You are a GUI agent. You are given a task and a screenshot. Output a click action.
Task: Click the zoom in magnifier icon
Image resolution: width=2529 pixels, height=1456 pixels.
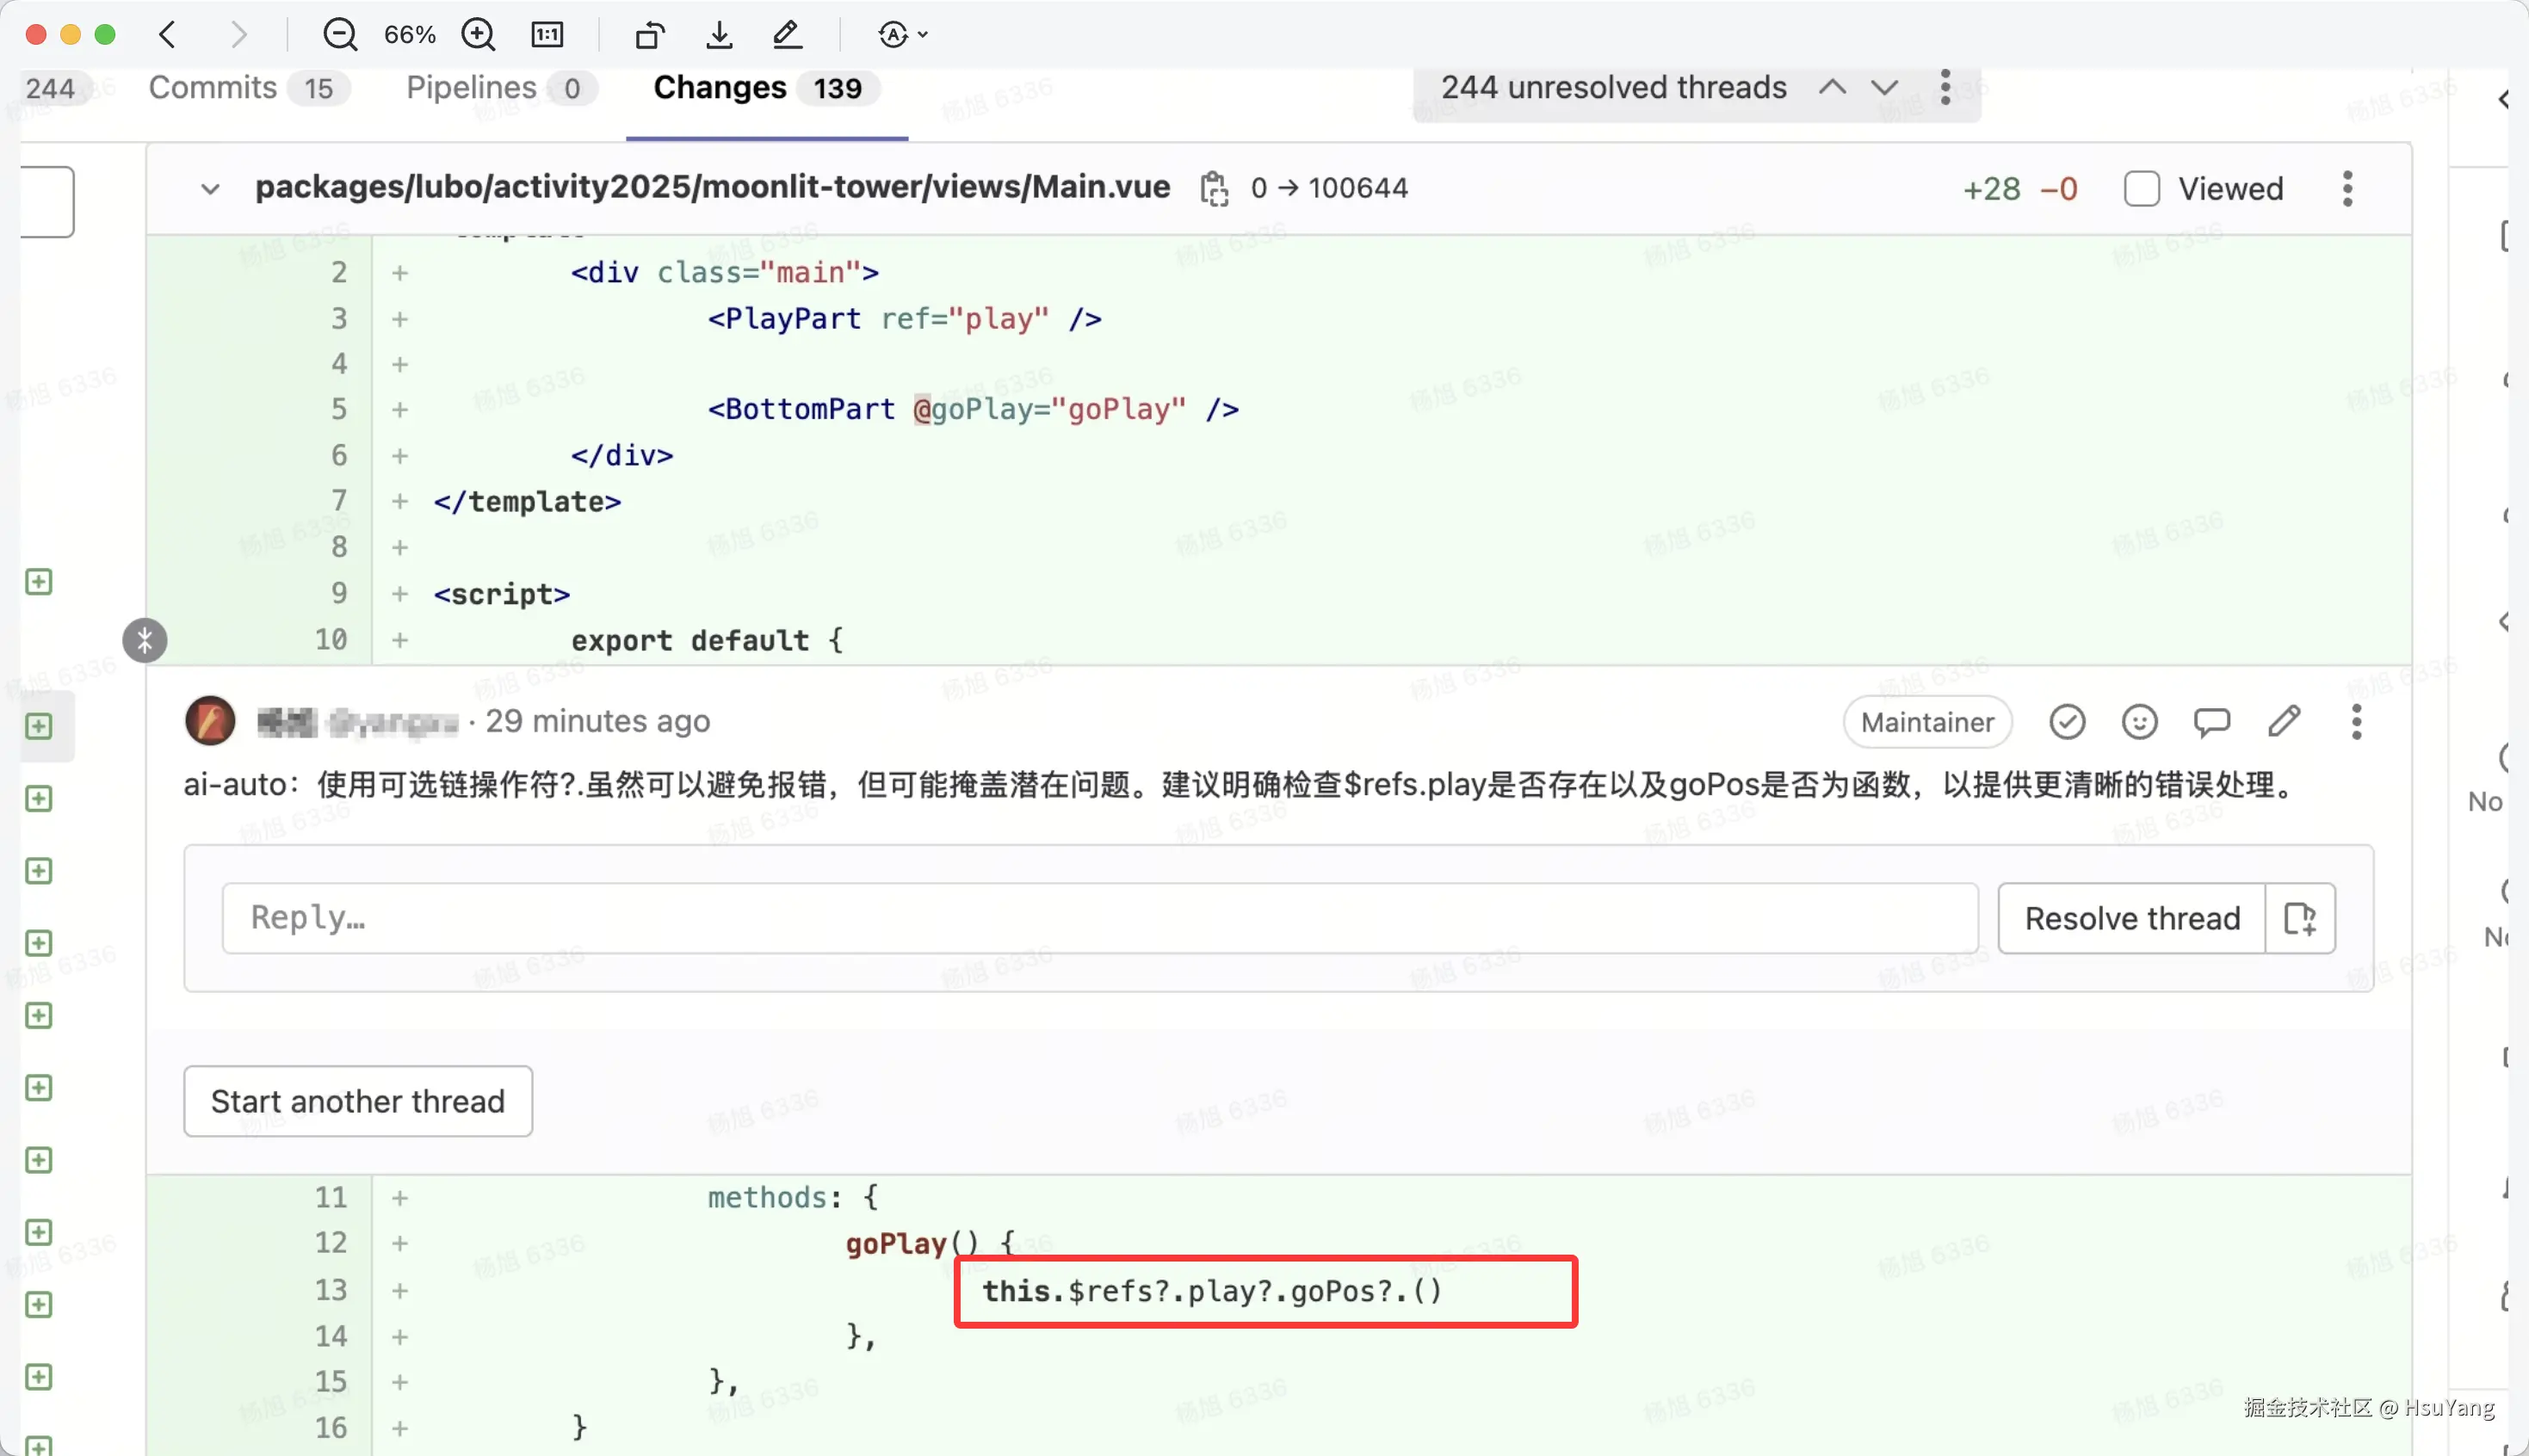click(x=478, y=35)
